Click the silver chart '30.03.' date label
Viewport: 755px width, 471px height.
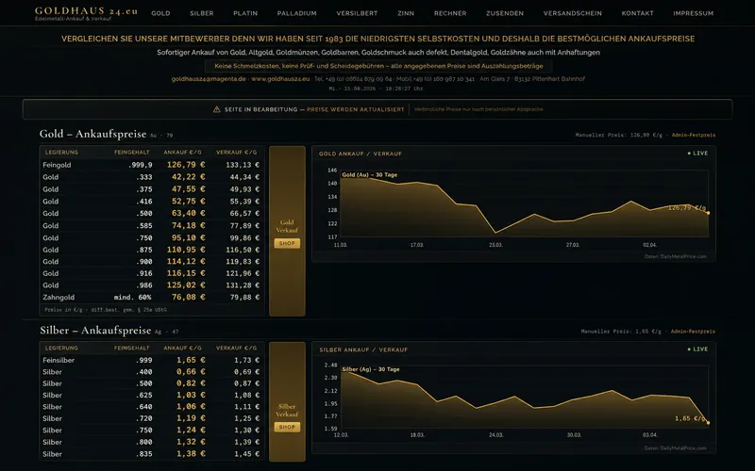(x=574, y=435)
